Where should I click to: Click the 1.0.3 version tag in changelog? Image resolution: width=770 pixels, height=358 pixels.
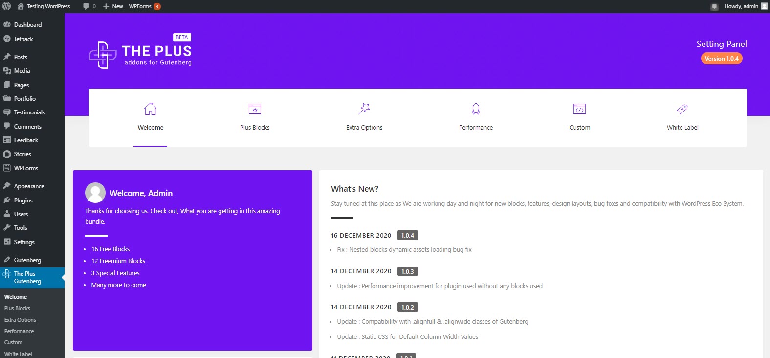(408, 271)
